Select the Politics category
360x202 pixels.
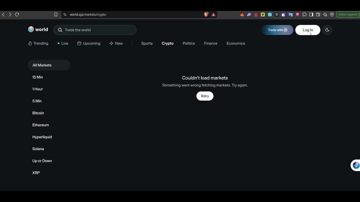pyautogui.click(x=189, y=43)
